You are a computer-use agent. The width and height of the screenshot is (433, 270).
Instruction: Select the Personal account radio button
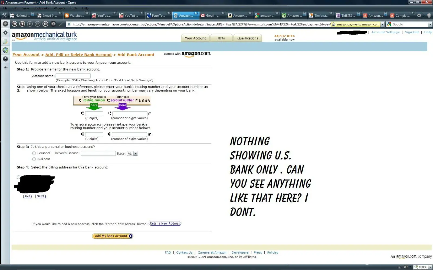pyautogui.click(x=34, y=153)
